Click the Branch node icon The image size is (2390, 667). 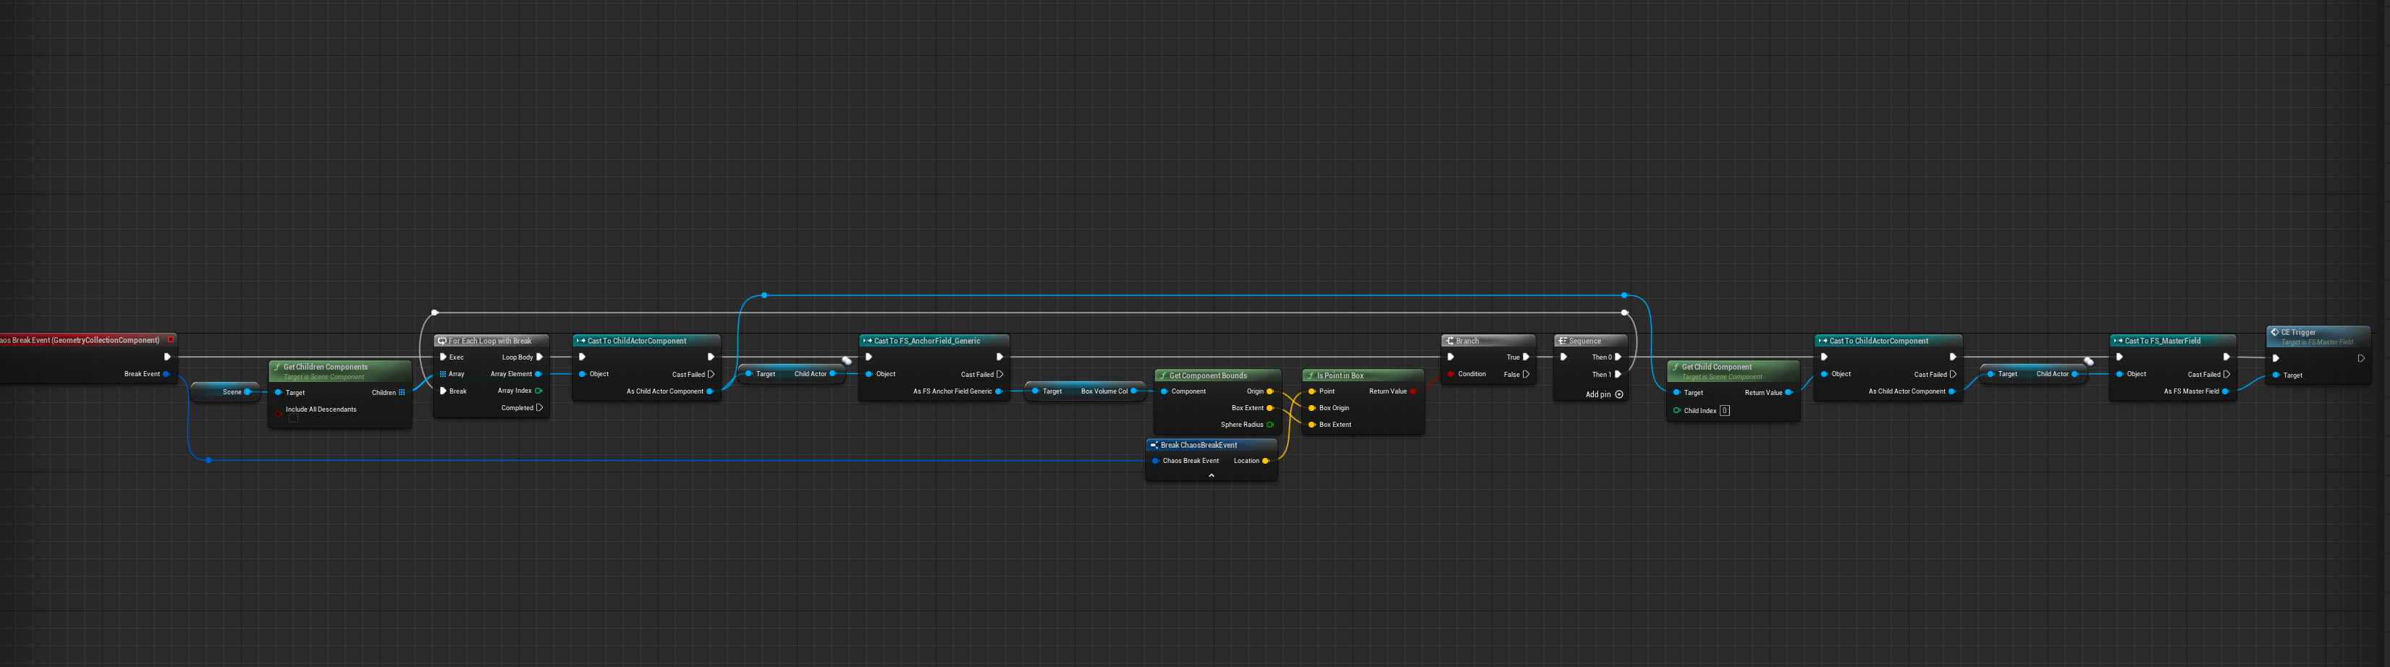[x=1449, y=341]
